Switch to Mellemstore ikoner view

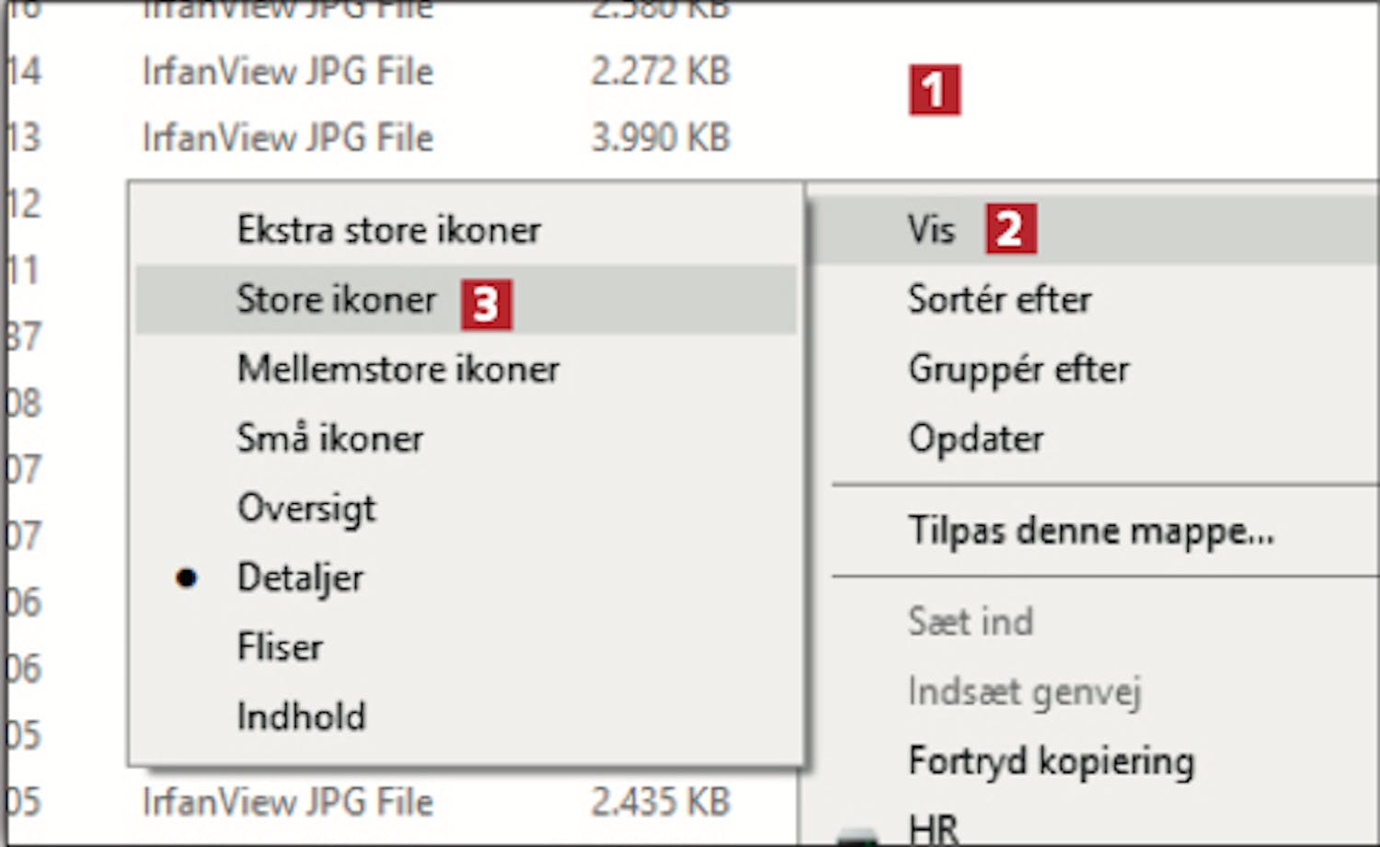[466, 370]
